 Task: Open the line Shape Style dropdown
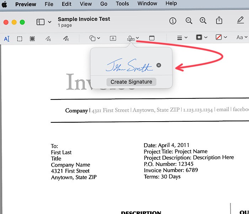point(182,38)
